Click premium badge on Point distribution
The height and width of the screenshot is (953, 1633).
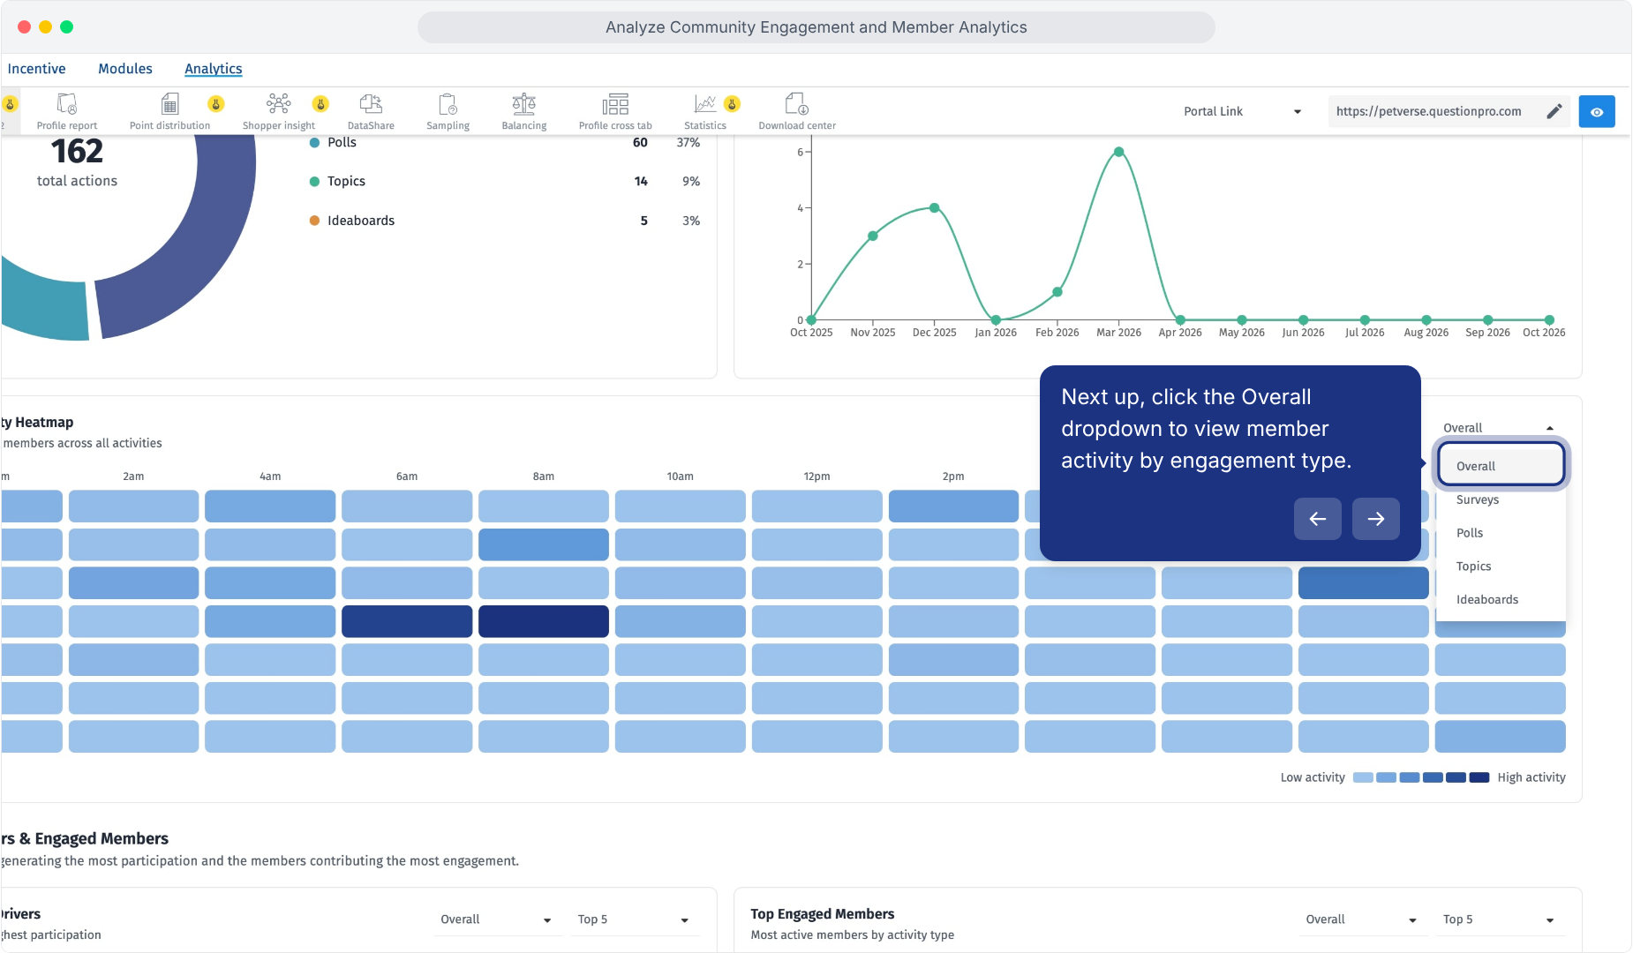click(216, 104)
